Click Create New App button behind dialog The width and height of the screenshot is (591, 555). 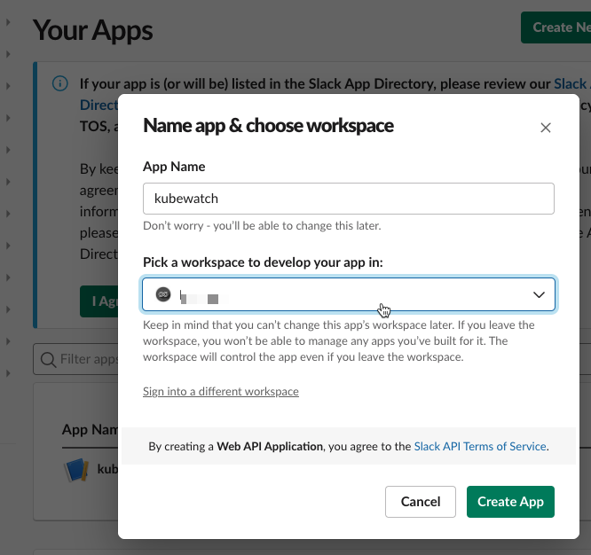tap(556, 27)
